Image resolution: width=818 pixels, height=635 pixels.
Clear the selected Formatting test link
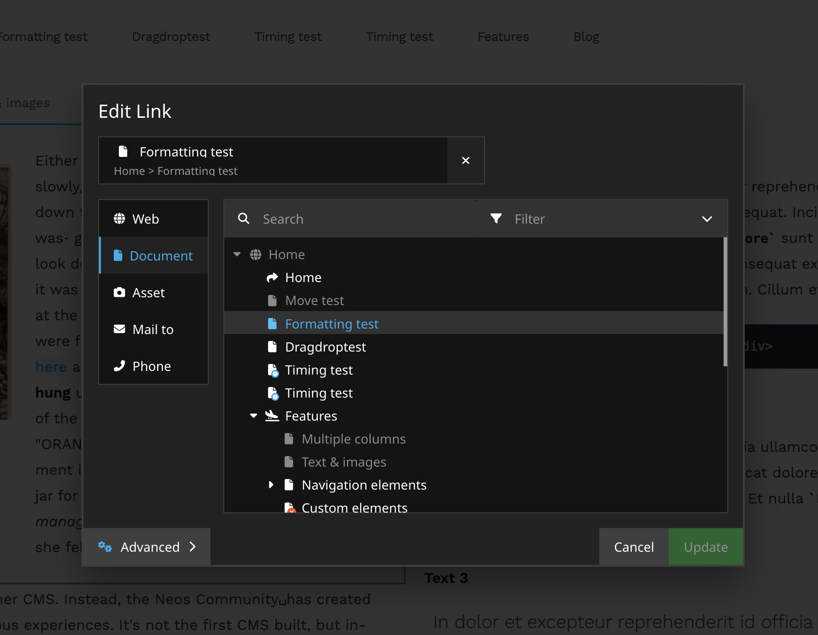pos(465,160)
